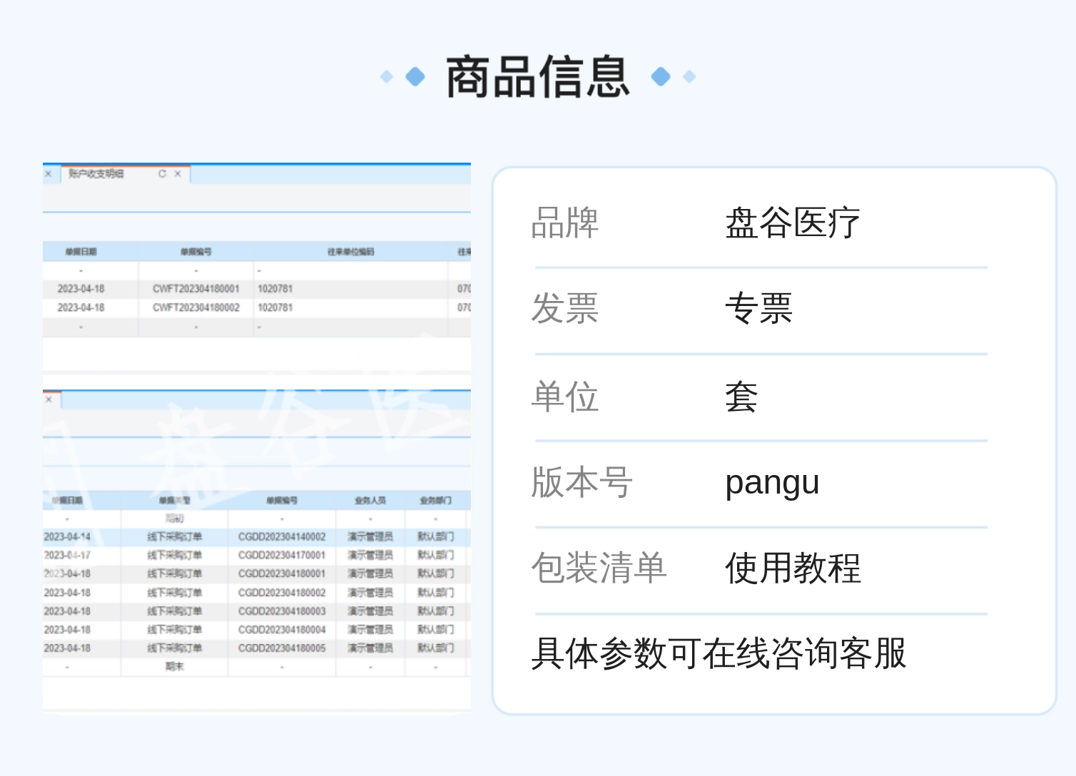Screen dimensions: 1076x776
Task: Click the 具体参数可在线咨询客服 note
Action: pos(719,653)
